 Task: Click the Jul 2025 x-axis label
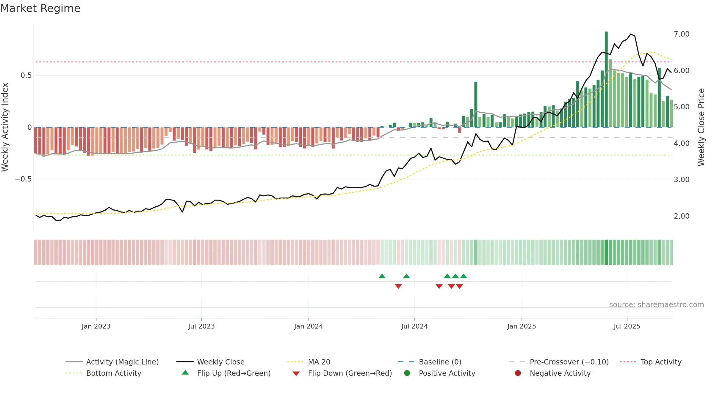pyautogui.click(x=627, y=326)
